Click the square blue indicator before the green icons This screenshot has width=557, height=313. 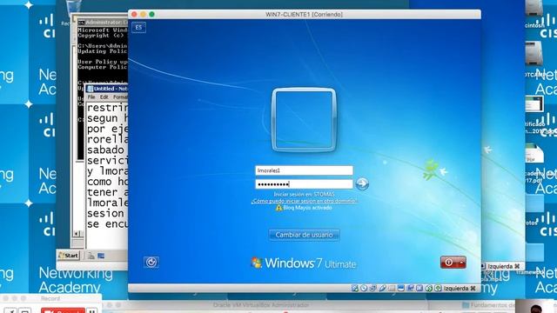[x=419, y=288]
